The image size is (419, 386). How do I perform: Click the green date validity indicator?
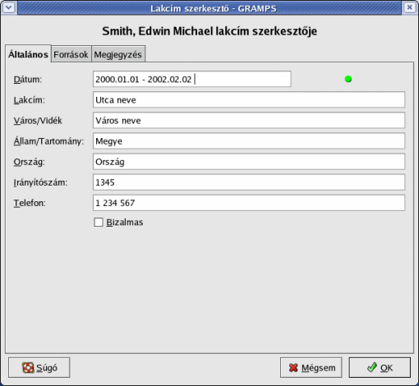point(348,80)
